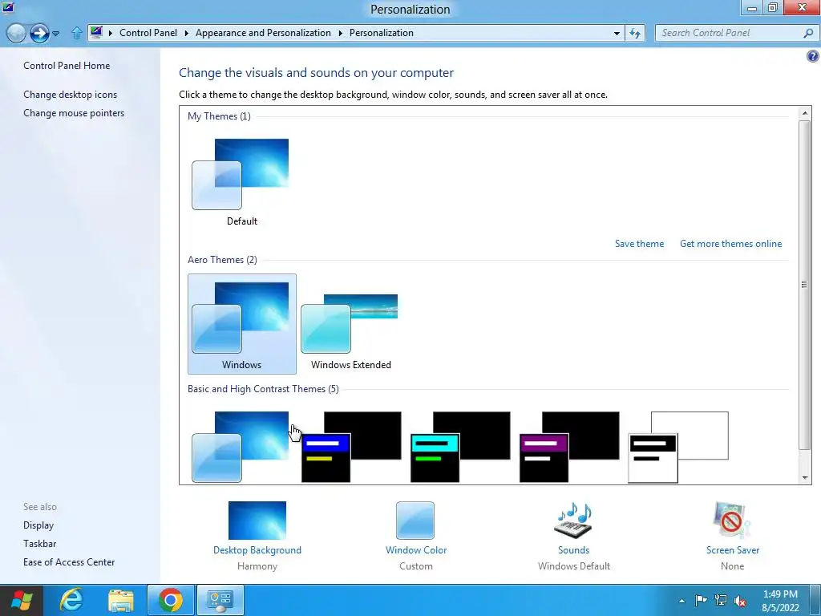Select high contrast theme with cyan title bar

pos(460,447)
